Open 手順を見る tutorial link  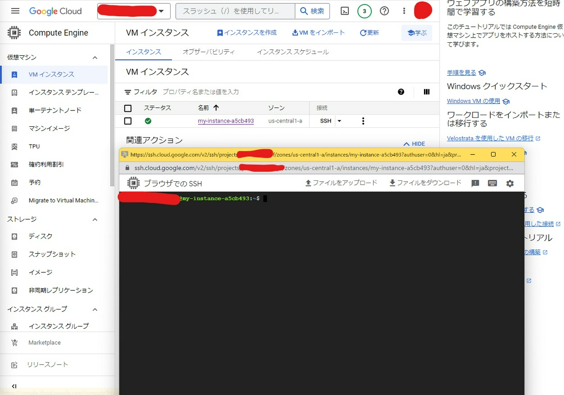point(462,73)
